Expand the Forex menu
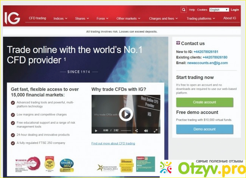246x178 pixels. [103, 18]
